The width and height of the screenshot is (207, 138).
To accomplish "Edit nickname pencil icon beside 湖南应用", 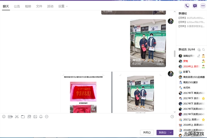I will click(x=198, y=56).
